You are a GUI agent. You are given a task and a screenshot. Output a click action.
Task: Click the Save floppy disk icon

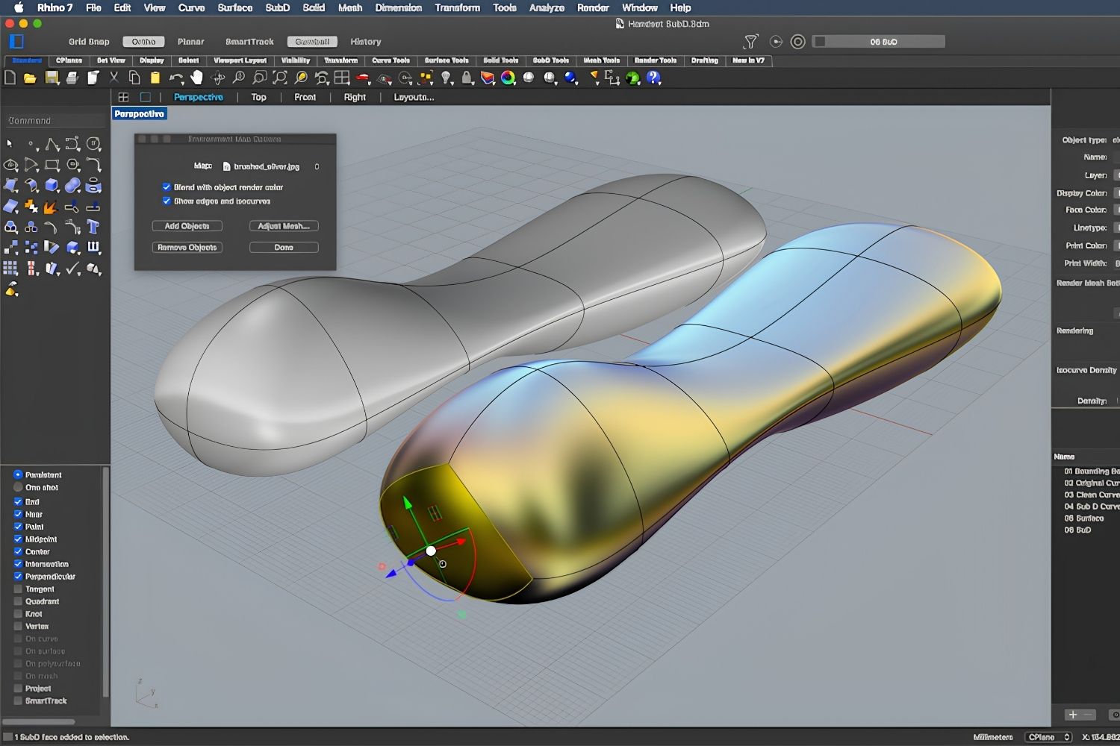52,78
